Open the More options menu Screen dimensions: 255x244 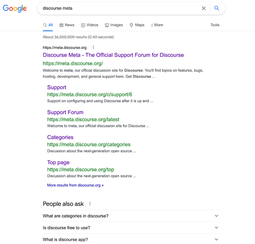pos(157,25)
